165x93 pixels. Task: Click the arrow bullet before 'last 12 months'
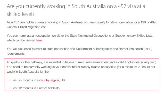(x=10, y=88)
